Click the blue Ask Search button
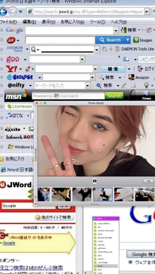Image resolution: width=155 pixels, height=274 pixels. point(110,40)
